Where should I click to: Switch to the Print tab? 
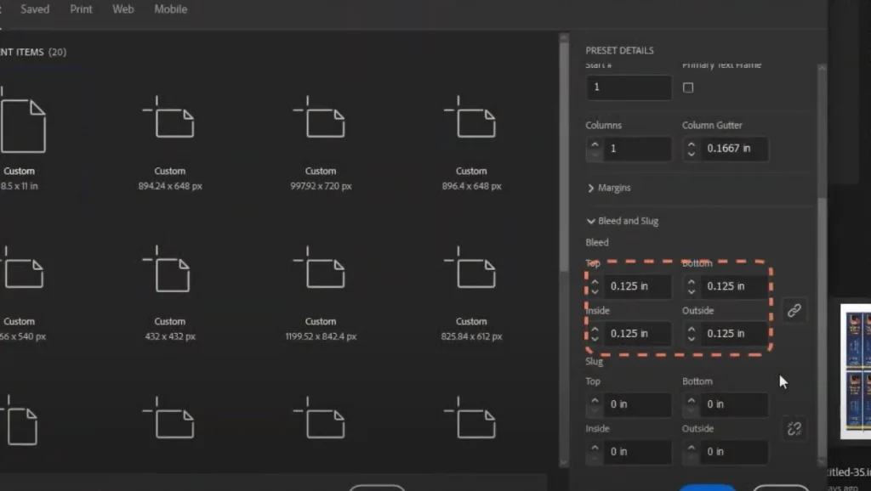point(81,9)
